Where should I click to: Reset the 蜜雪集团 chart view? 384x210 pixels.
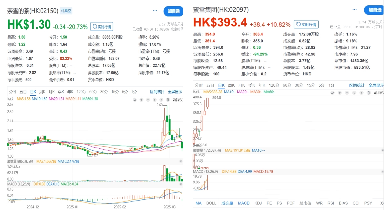[332, 93]
